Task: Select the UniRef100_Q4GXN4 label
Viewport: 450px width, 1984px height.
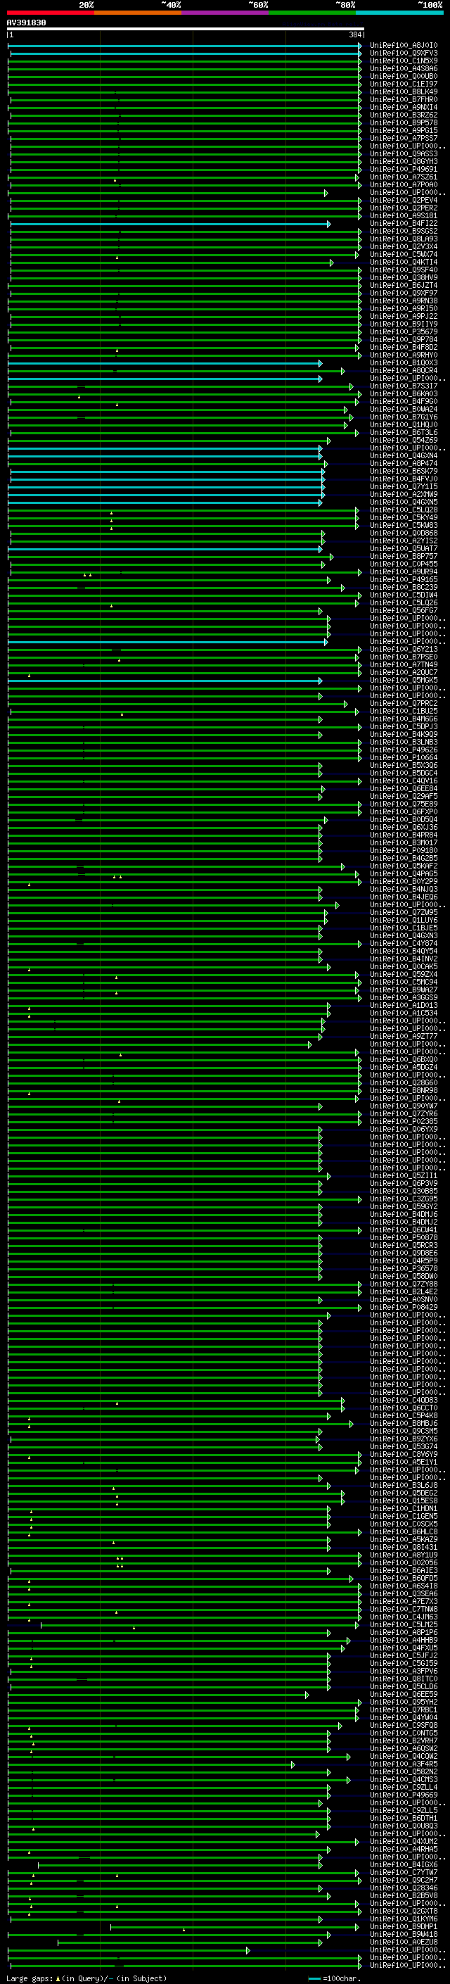Action: point(404,456)
